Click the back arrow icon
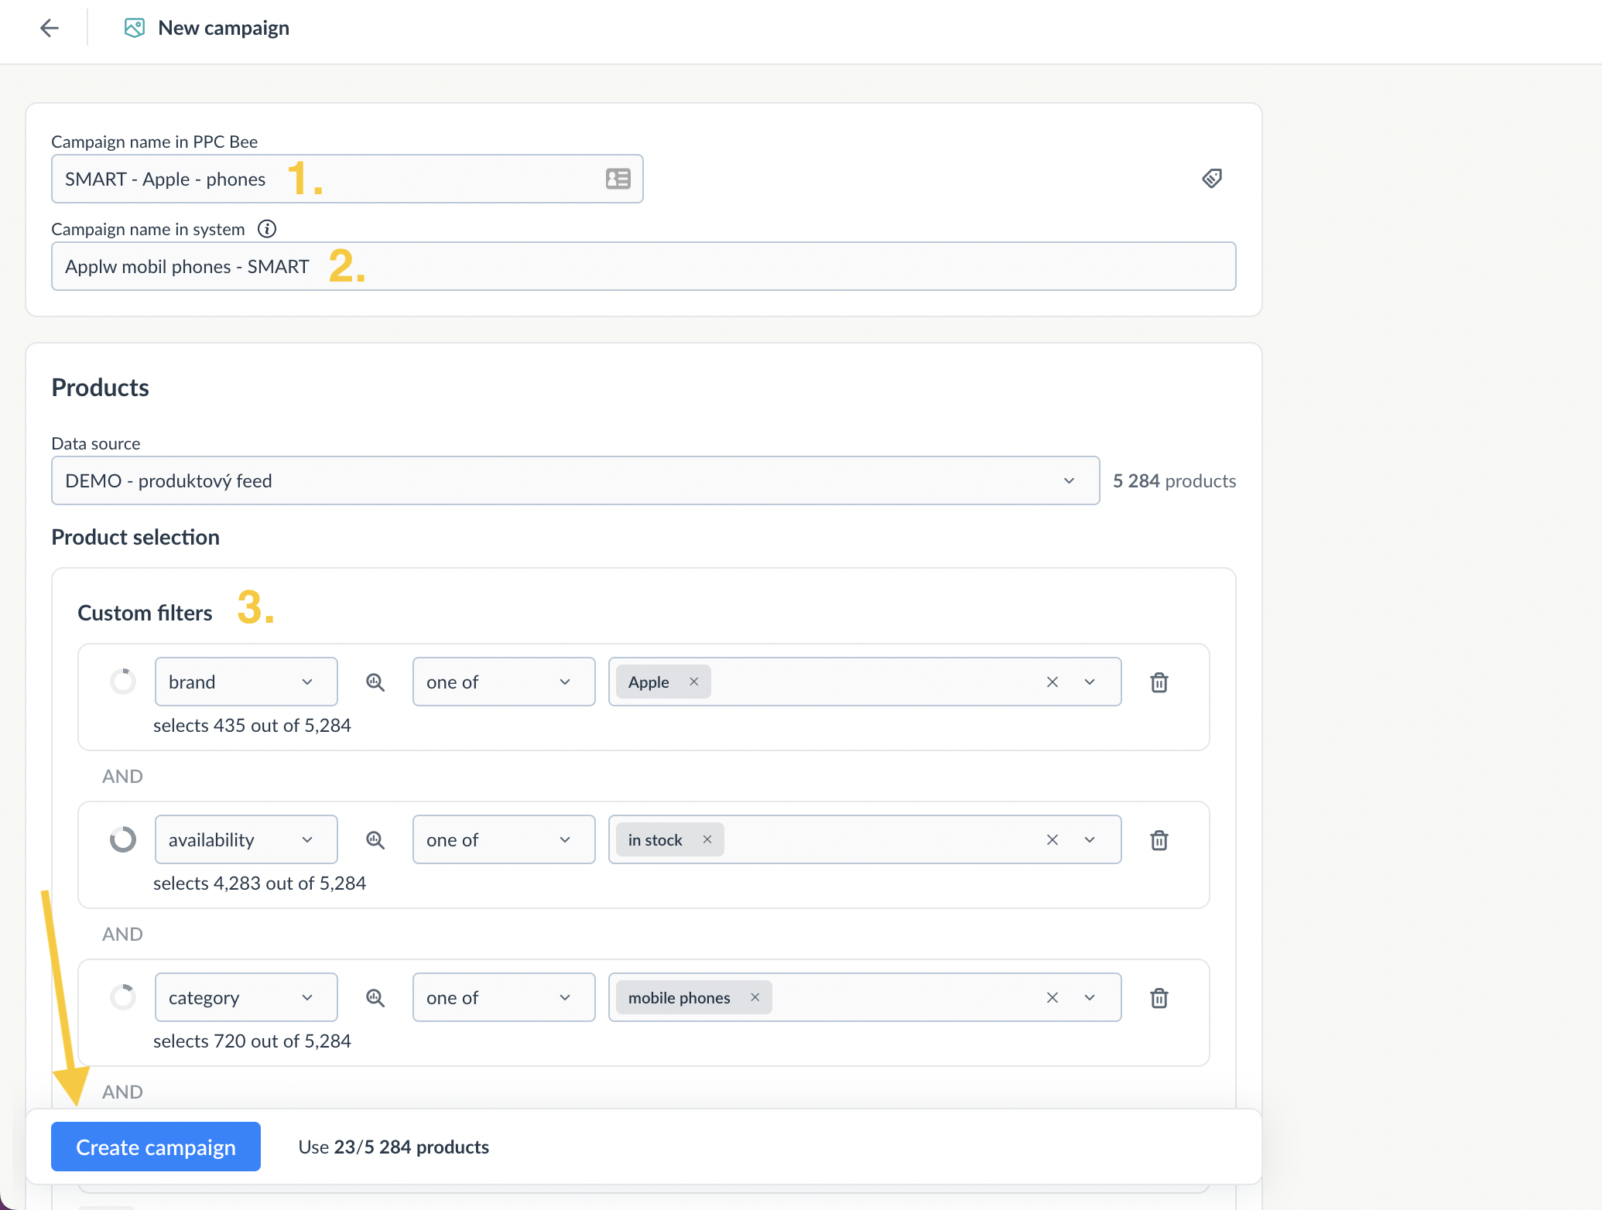The image size is (1602, 1210). coord(50,29)
